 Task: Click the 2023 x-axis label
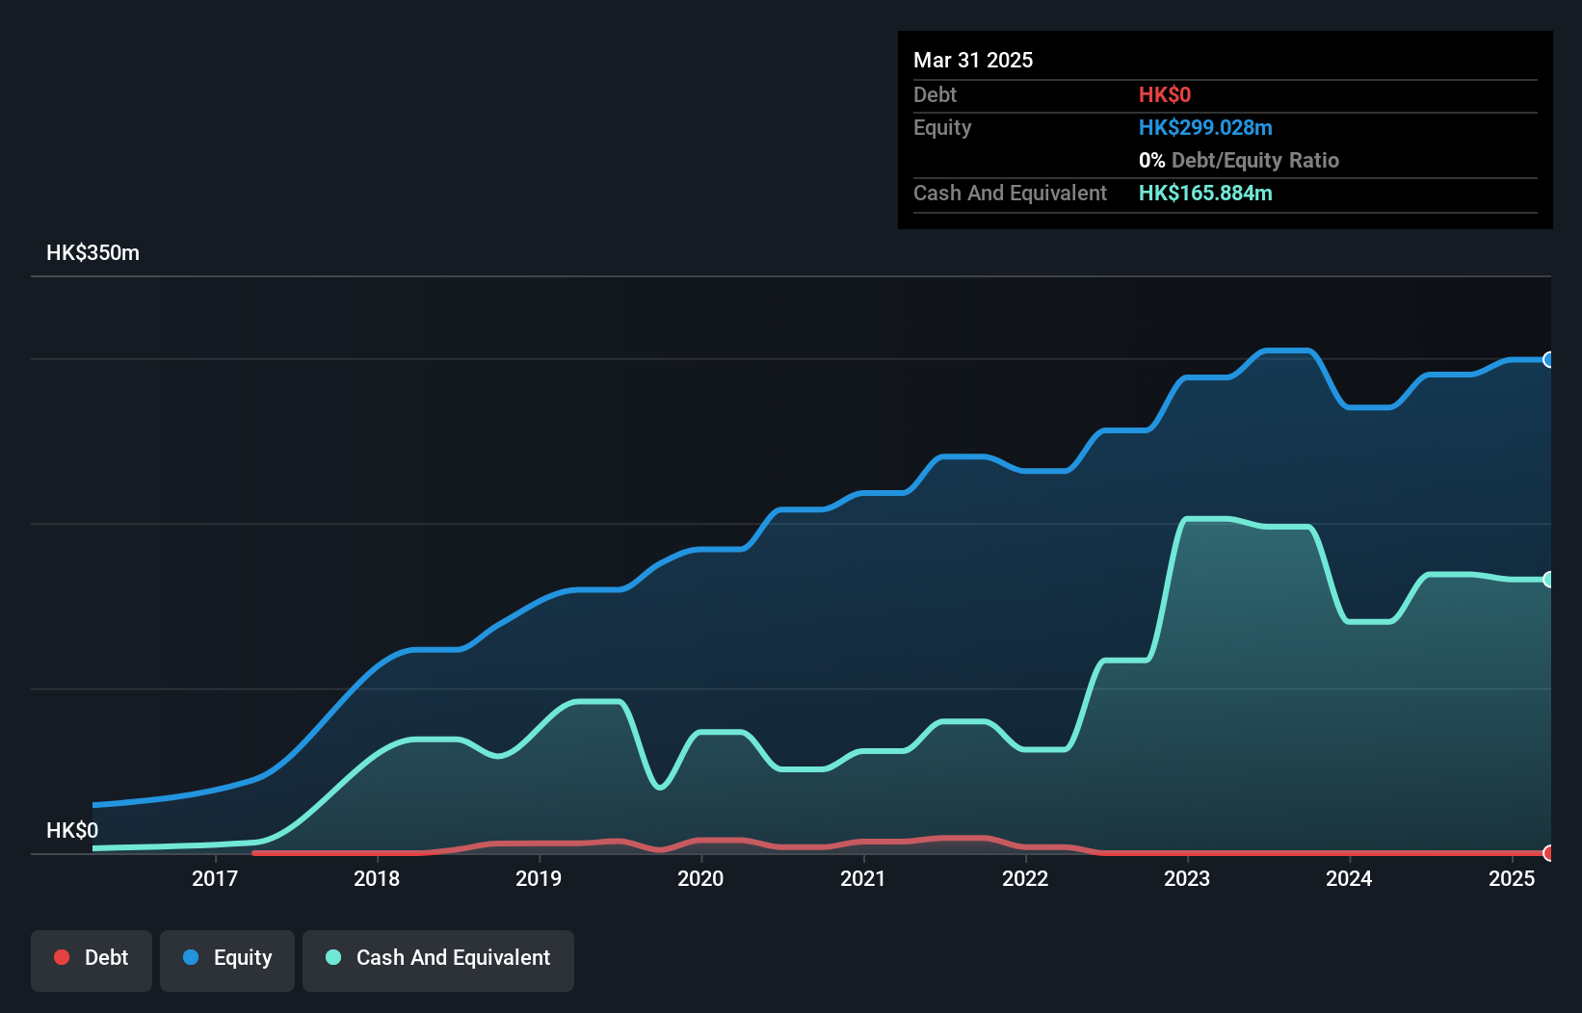tap(1187, 878)
